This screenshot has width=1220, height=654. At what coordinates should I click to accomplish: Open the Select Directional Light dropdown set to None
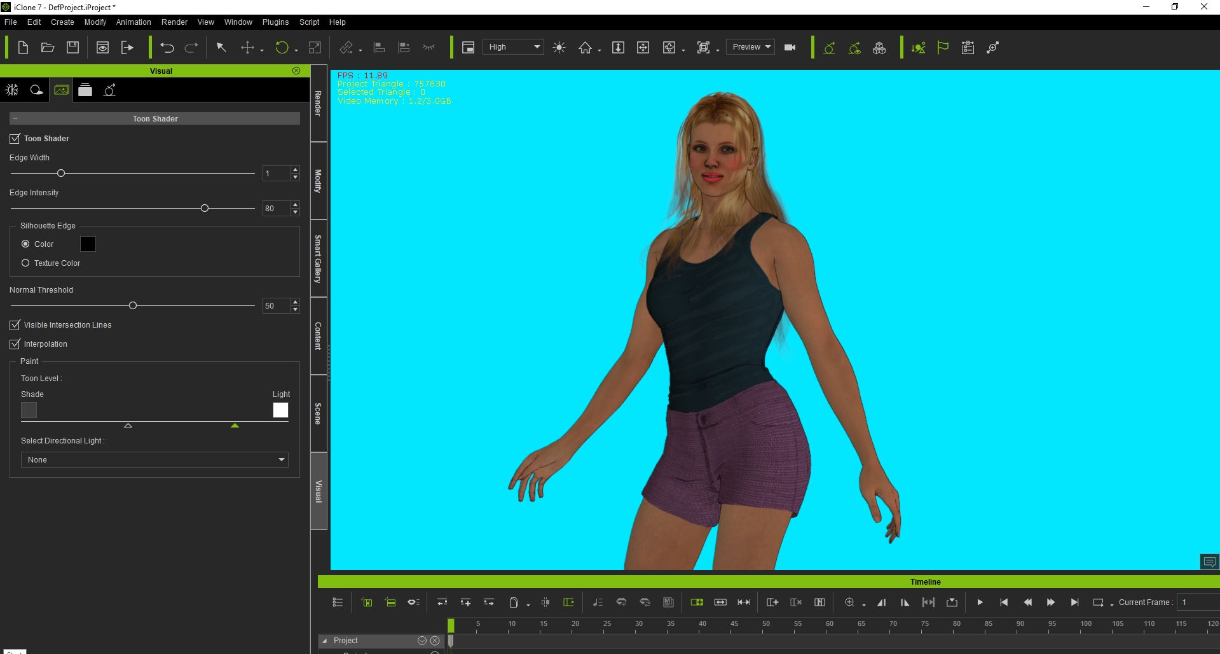tap(154, 460)
